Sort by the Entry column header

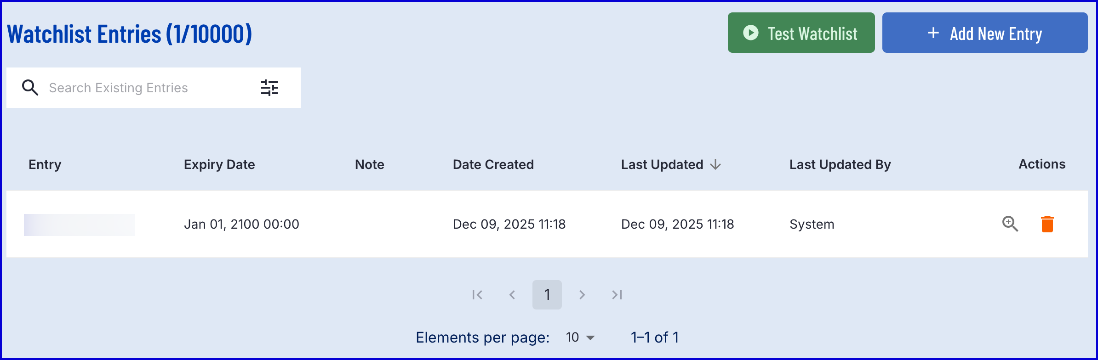click(x=45, y=164)
